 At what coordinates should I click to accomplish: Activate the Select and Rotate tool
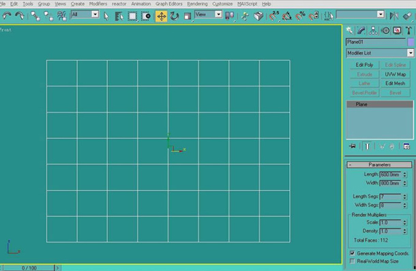pyautogui.click(x=175, y=16)
